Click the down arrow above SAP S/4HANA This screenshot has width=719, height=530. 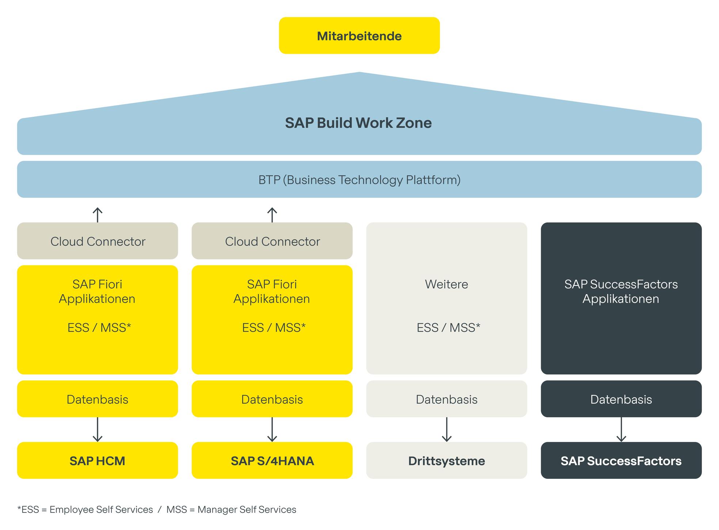(272, 430)
